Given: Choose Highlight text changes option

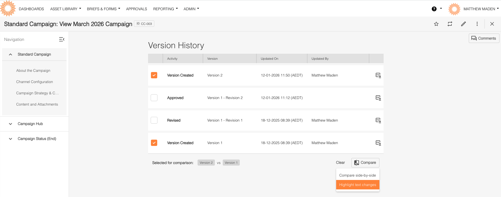Looking at the screenshot, I should [357, 185].
